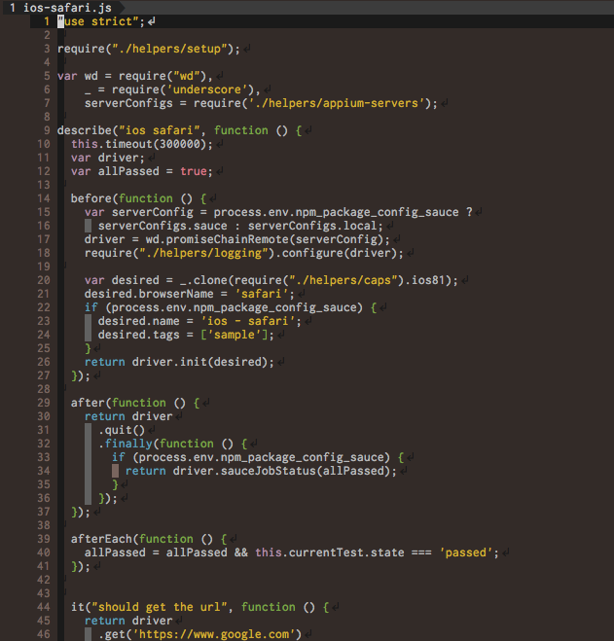Click line number 22 in the gutter
This screenshot has width=614, height=641.
click(44, 307)
